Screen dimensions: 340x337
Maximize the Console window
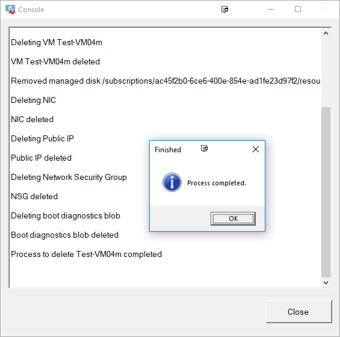[298, 9]
